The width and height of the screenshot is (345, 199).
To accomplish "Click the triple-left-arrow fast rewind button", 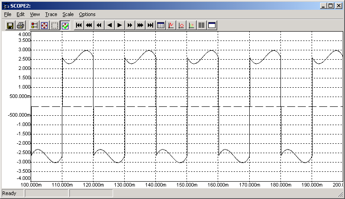I will pos(89,25).
